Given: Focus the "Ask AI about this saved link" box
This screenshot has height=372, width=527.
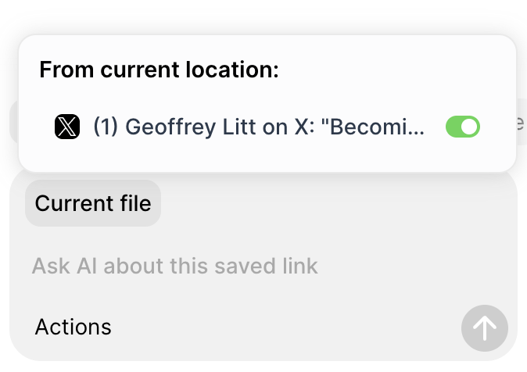Looking at the screenshot, I should [175, 266].
